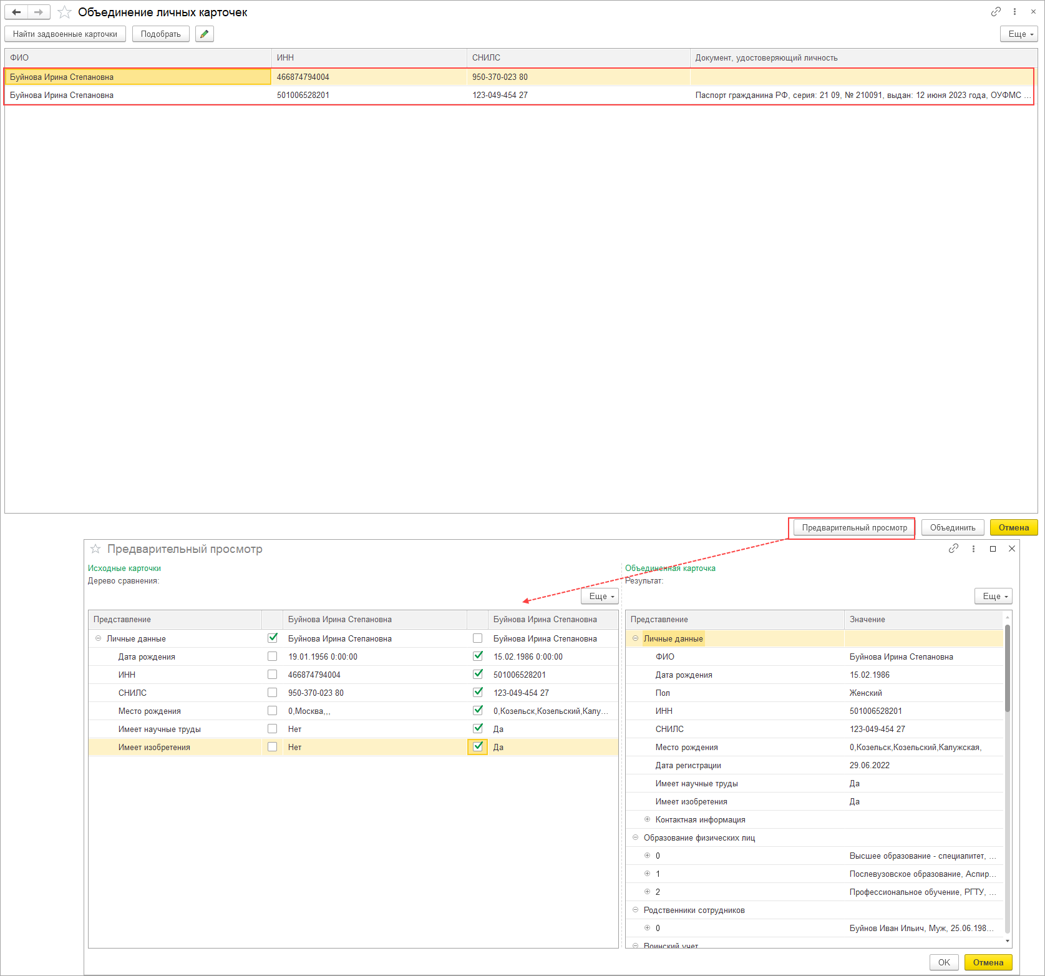Click 'Предварительный просмотр' button
Screen dimensions: 1045x976
[x=854, y=527]
